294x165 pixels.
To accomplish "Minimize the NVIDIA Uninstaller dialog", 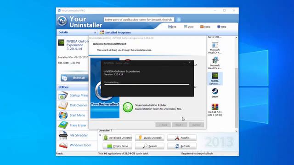I will coord(185,63).
